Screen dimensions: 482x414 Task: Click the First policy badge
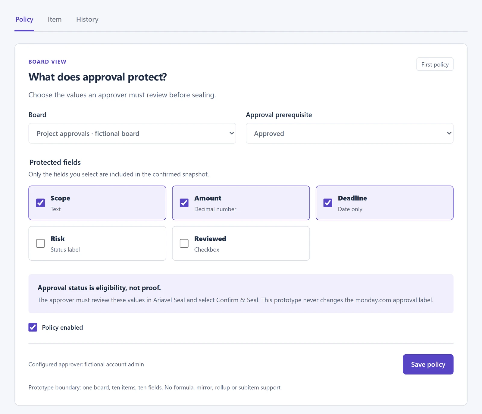(435, 64)
